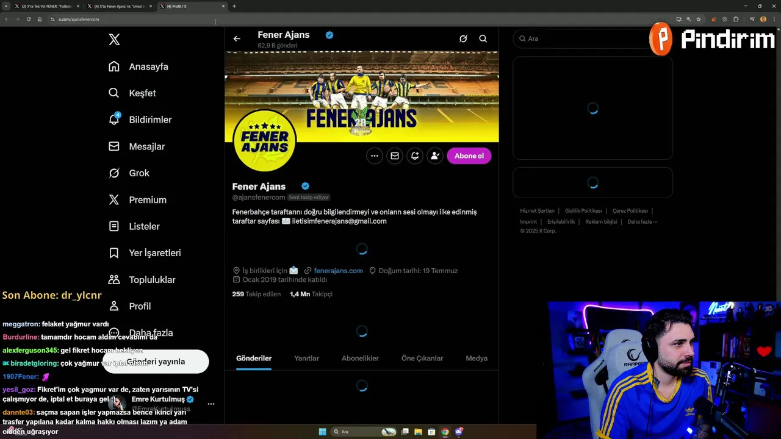Toggle post notifications bell-plus icon
The width and height of the screenshot is (781, 439).
coord(415,156)
